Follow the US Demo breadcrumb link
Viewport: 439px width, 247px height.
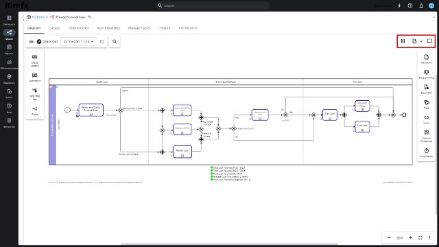pos(38,17)
